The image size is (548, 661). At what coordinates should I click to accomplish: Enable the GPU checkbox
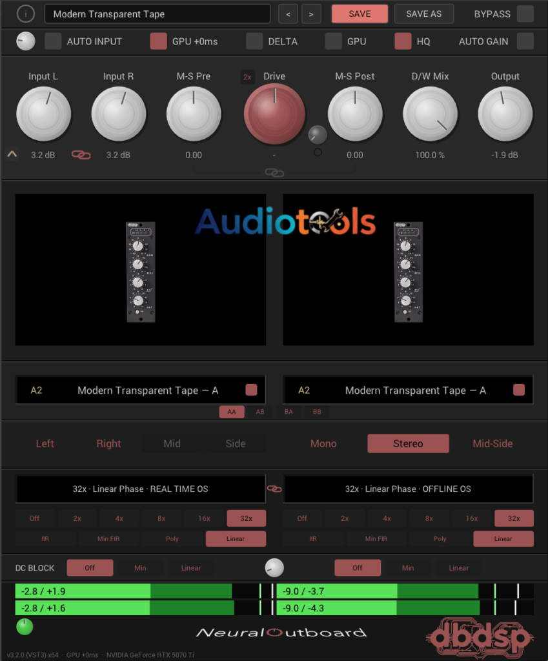coord(334,41)
